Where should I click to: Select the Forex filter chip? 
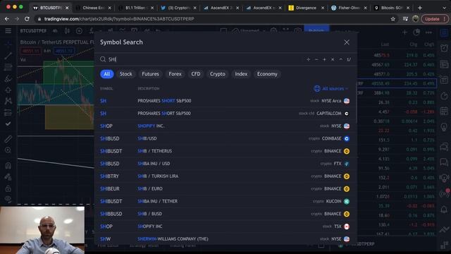click(x=175, y=74)
